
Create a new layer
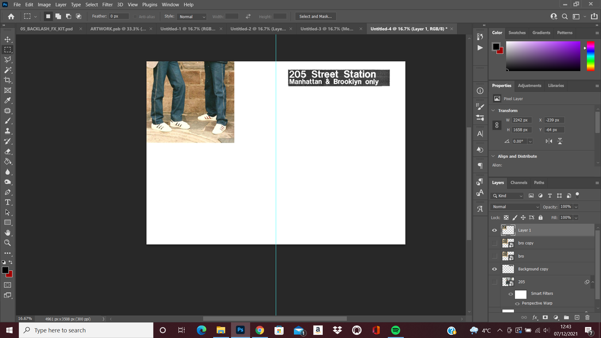pos(577,317)
